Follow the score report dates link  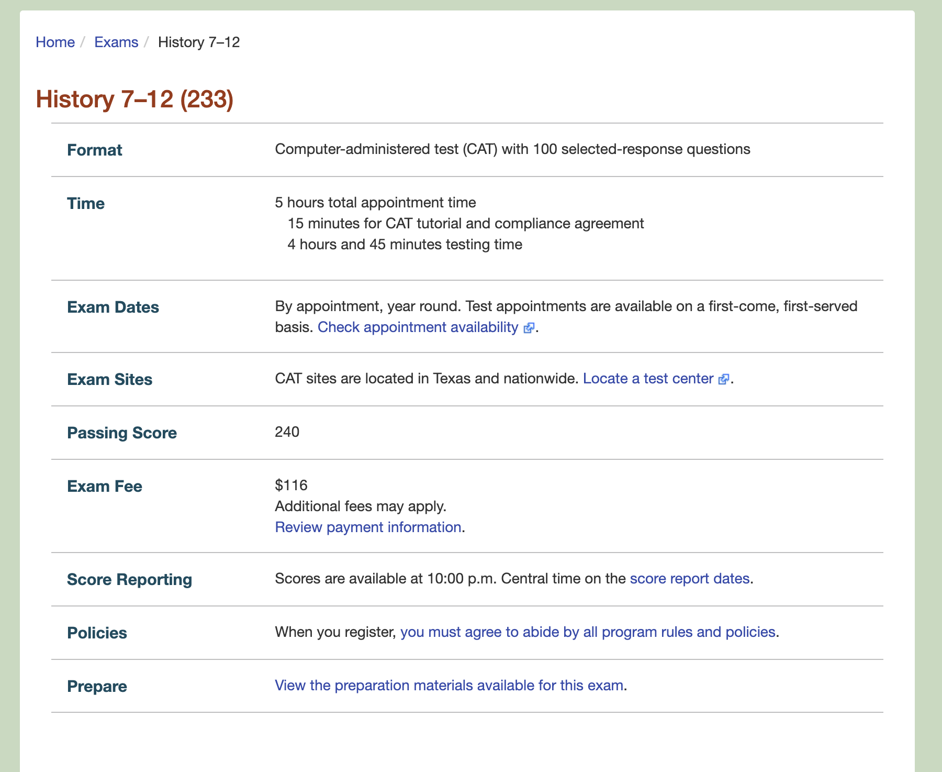(x=689, y=578)
